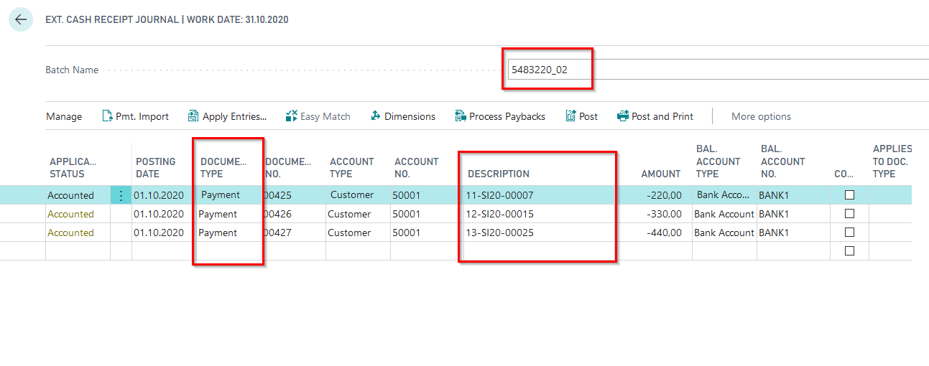Click the Apply Entries icon
The width and height of the screenshot is (929, 366).
[193, 116]
